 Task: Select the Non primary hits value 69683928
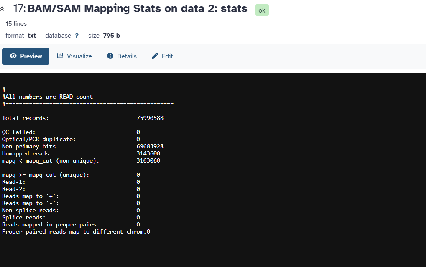pos(150,146)
